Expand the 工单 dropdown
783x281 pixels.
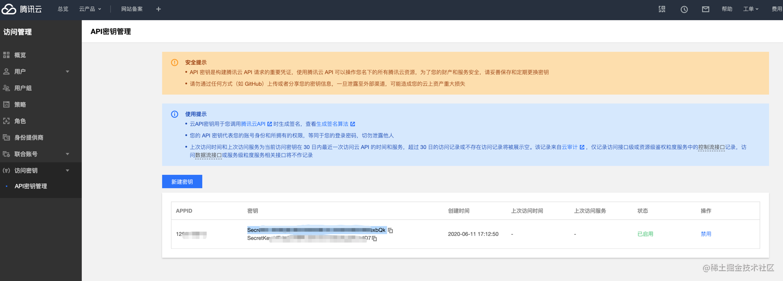click(x=751, y=9)
